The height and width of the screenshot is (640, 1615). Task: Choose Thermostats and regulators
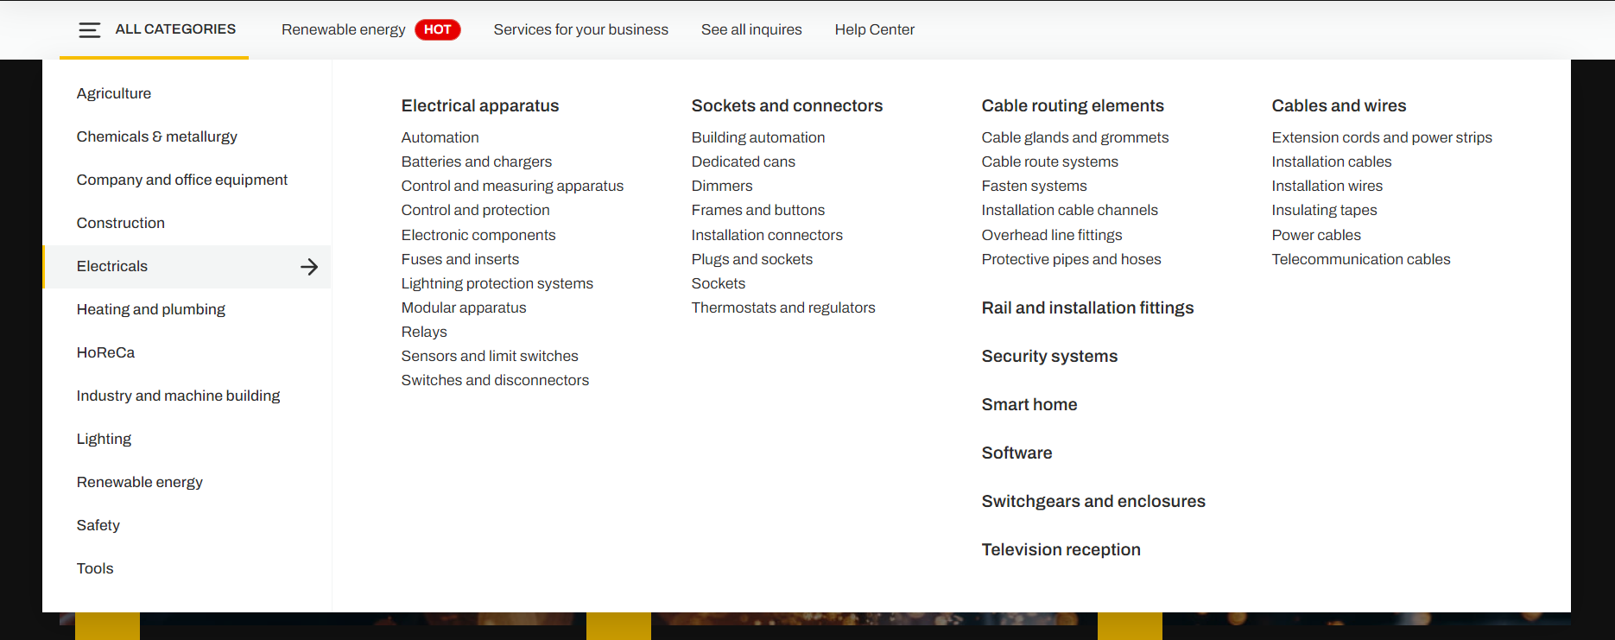coord(783,307)
